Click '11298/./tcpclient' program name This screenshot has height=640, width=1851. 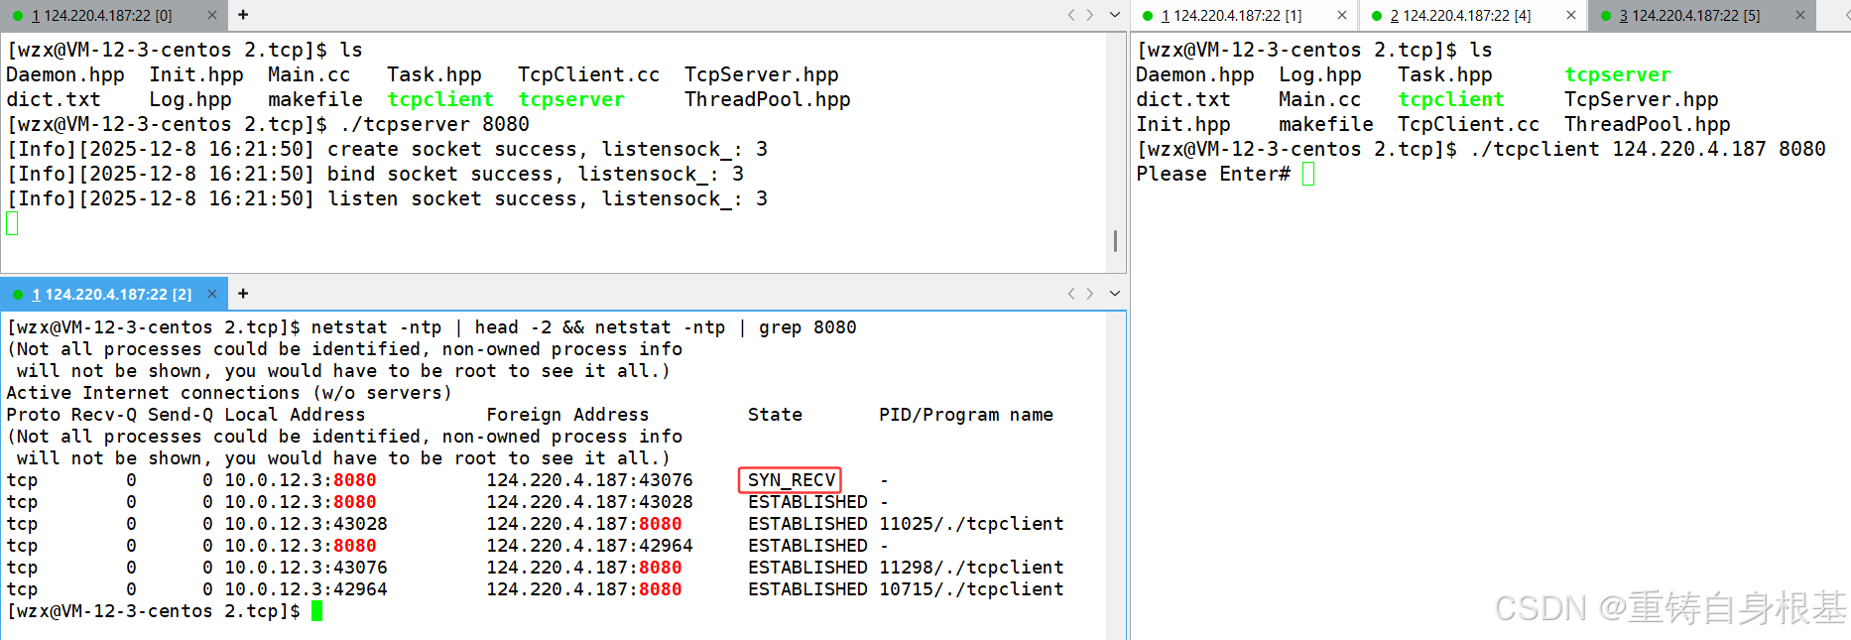coord(971,568)
